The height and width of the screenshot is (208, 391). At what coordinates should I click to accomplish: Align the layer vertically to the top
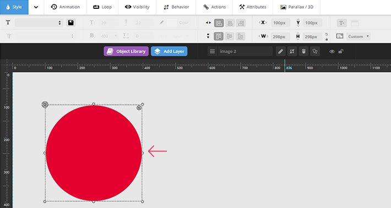[x=219, y=36]
